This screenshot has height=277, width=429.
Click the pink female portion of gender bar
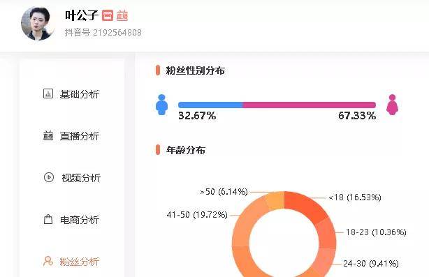[310, 105]
